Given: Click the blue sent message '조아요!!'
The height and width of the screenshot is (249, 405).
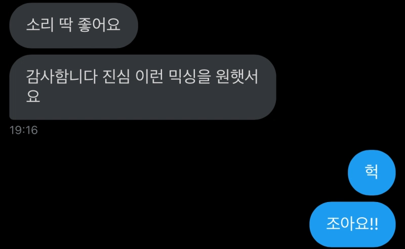Looking at the screenshot, I should [352, 224].
